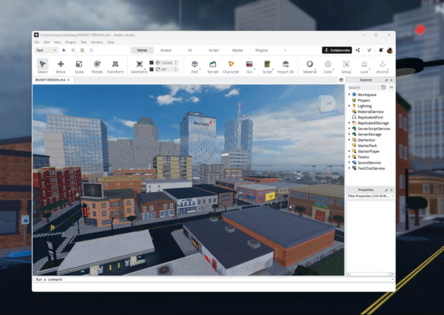
Task: Toggle the studs move snapping checkbox
Action: point(152,62)
